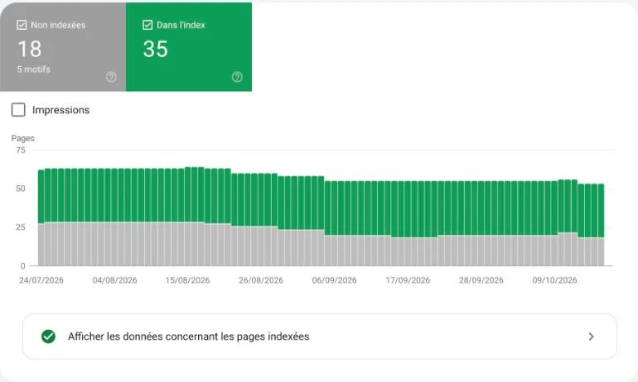Uncheck the Non indexées checkbox

pyautogui.click(x=22, y=25)
